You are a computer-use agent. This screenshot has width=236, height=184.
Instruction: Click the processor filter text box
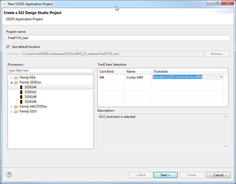(x=51, y=70)
